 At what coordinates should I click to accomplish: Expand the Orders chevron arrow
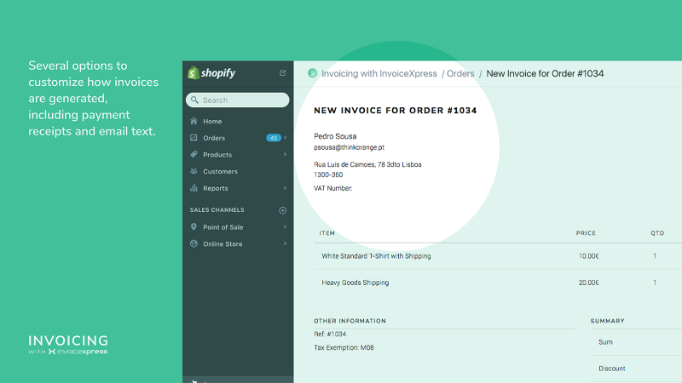point(285,138)
